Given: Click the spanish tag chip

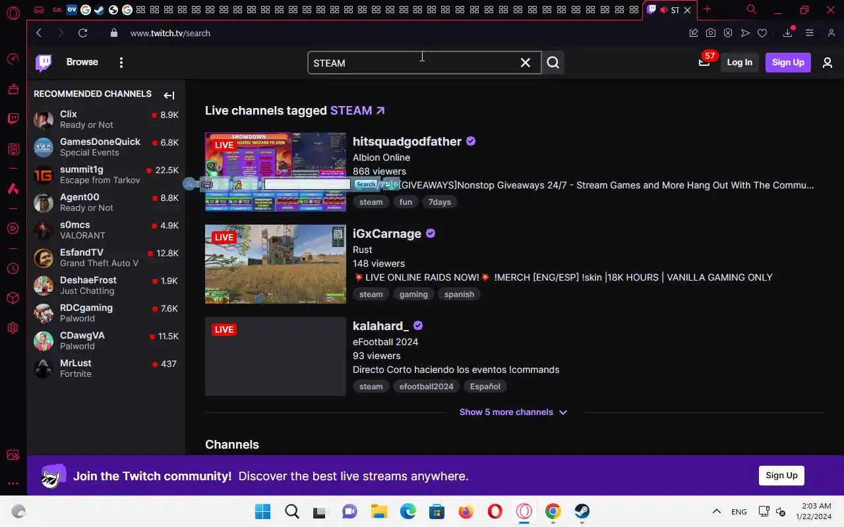Looking at the screenshot, I should click(x=459, y=294).
